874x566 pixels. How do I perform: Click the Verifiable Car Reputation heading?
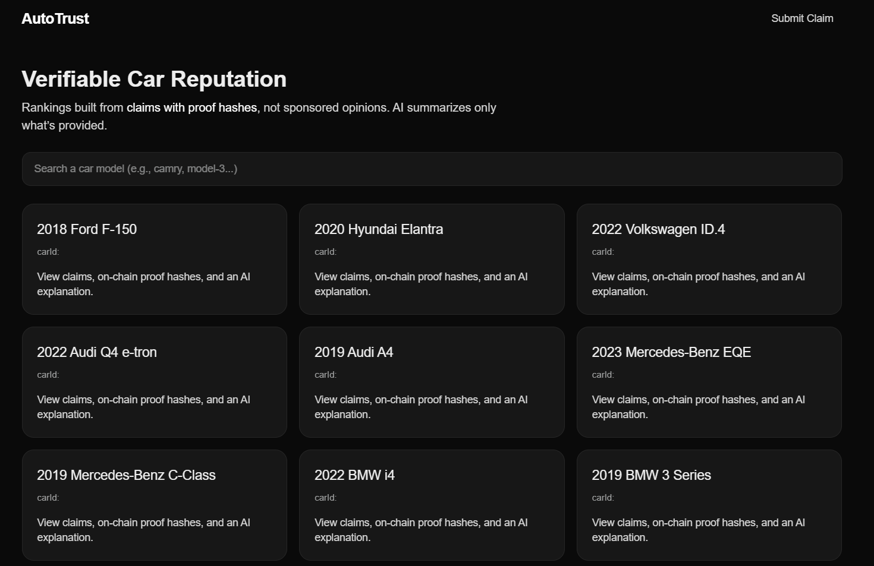tap(154, 79)
